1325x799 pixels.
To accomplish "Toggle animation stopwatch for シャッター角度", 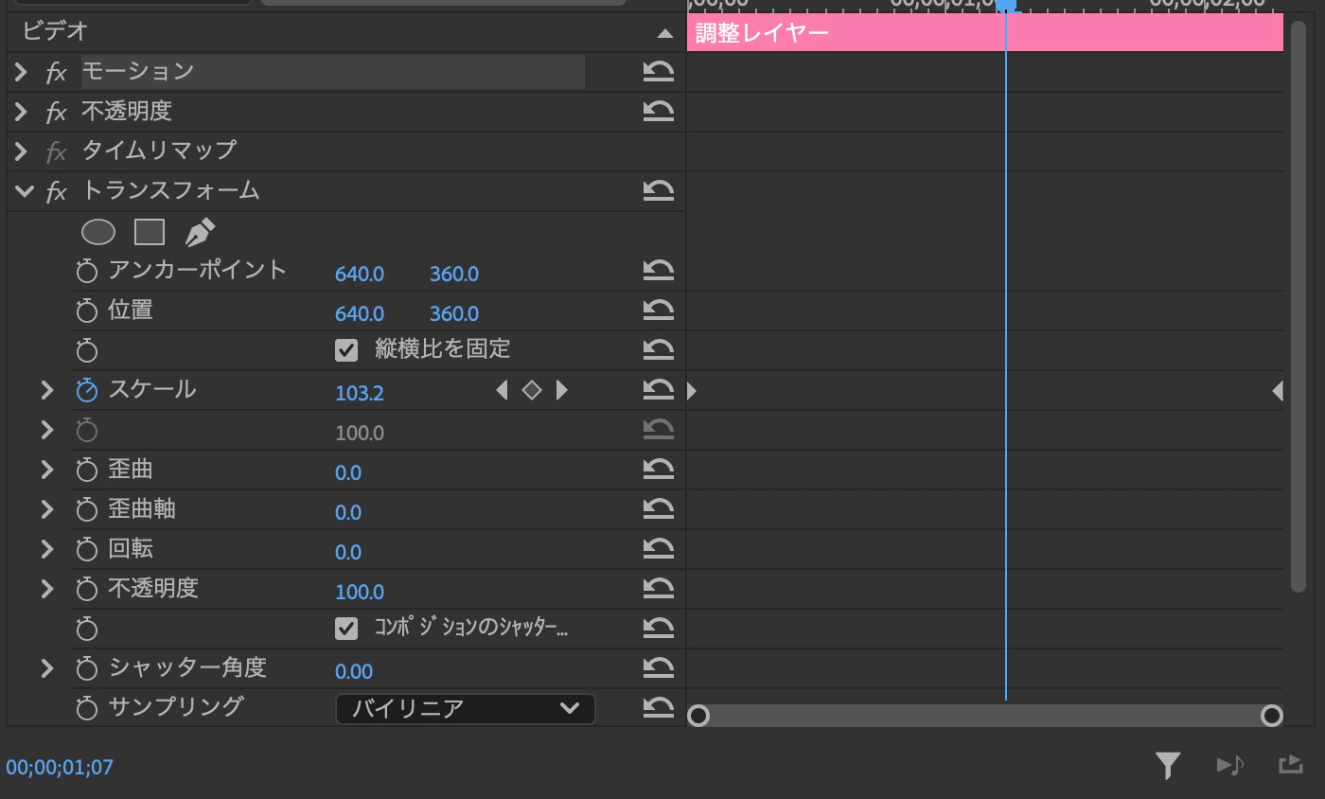I will [x=87, y=669].
